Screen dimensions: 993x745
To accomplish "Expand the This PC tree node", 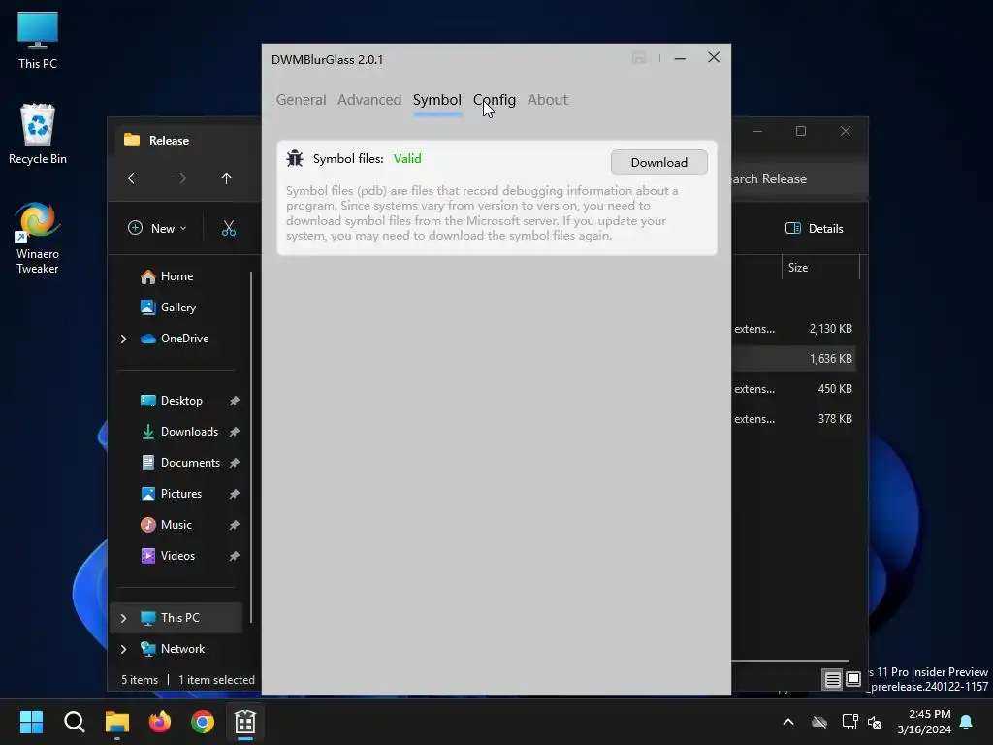I will [123, 618].
